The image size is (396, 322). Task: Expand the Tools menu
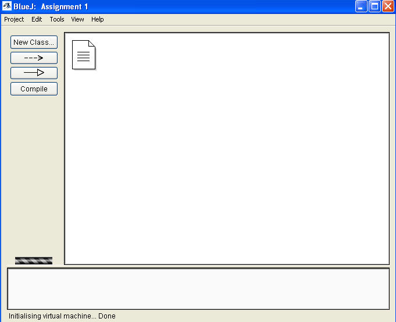[57, 19]
